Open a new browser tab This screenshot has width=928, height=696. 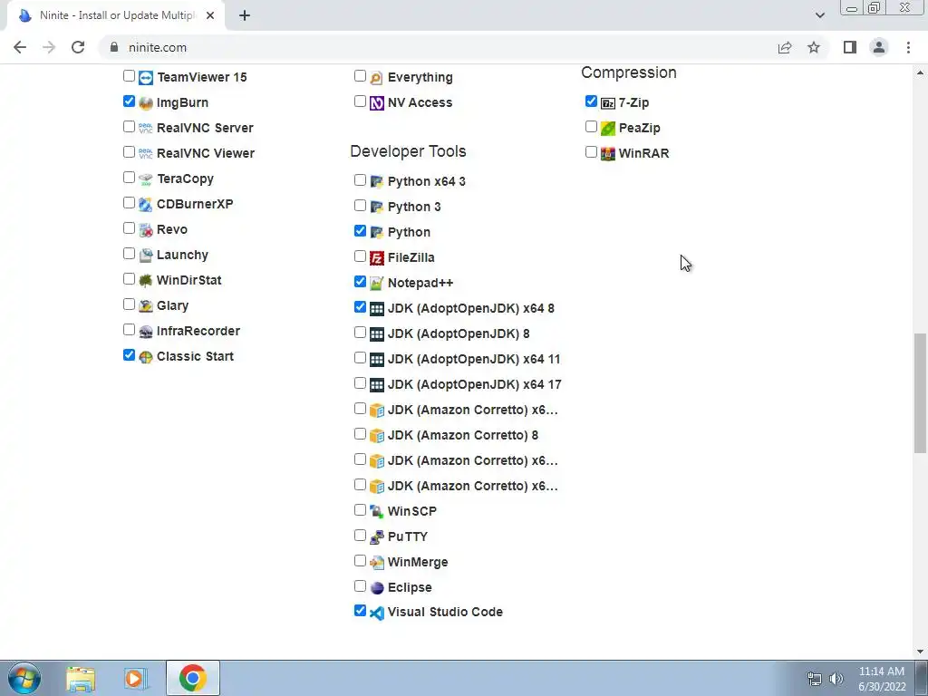point(245,16)
